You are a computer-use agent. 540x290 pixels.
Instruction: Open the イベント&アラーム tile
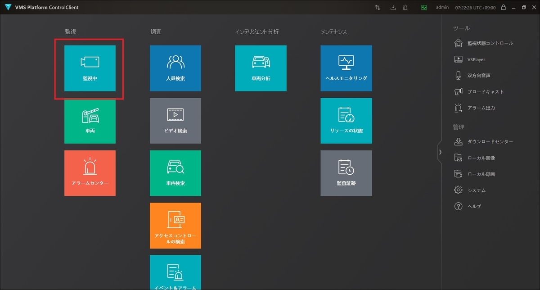point(175,272)
